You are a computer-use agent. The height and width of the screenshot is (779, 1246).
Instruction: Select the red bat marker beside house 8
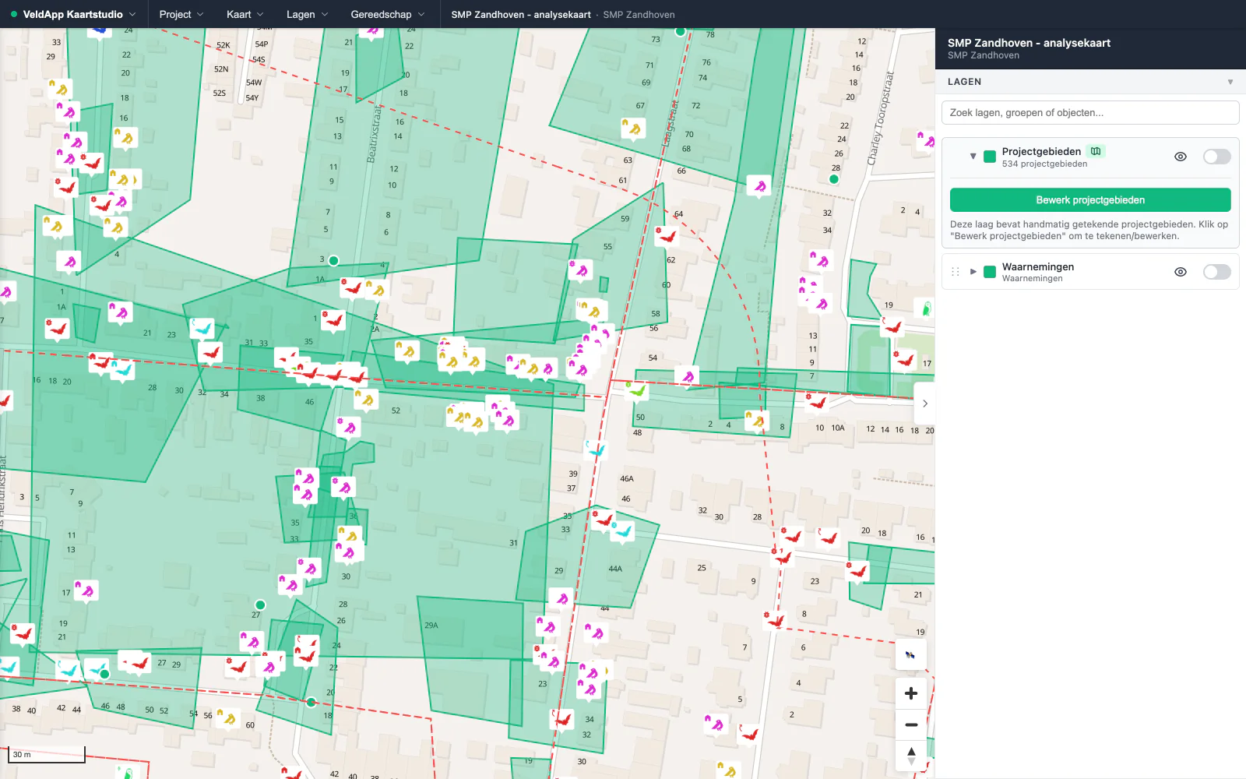[x=775, y=621]
